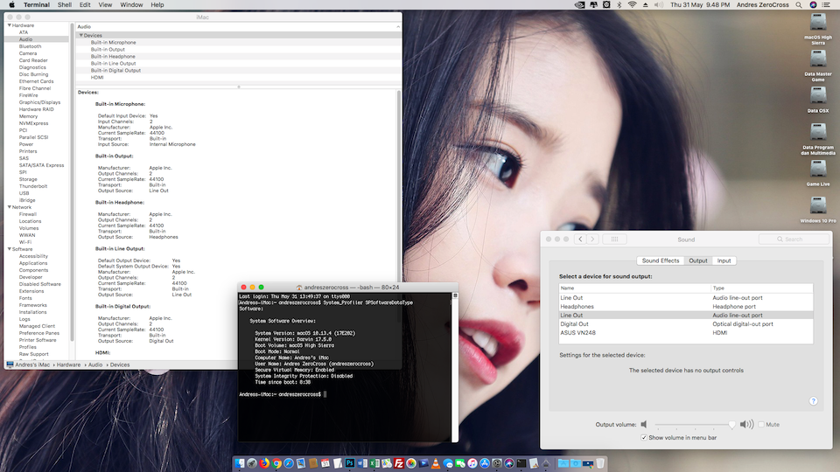Collapse the Hardware section in sidebar
Screen dimensions: 840x472
(8, 25)
